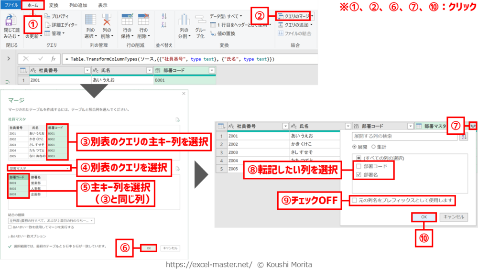The height and width of the screenshot is (269, 478).
Task: Switch to the 列の追加 ribbon tab
Action: (78, 5)
